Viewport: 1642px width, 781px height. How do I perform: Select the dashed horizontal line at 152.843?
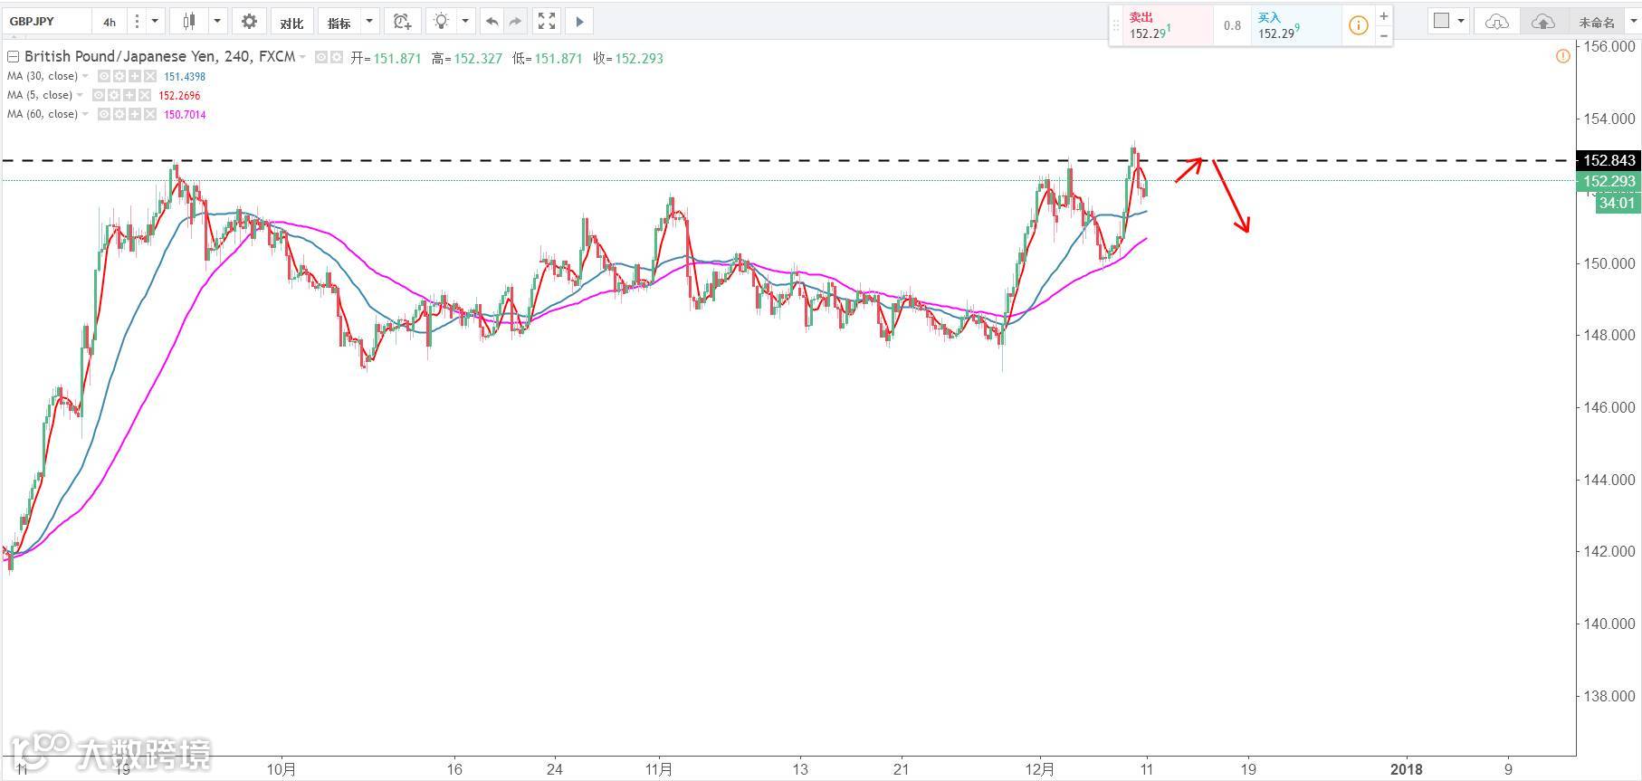click(x=788, y=160)
